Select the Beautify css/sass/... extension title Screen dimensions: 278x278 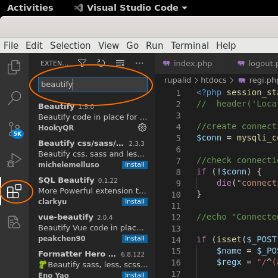tap(81, 143)
